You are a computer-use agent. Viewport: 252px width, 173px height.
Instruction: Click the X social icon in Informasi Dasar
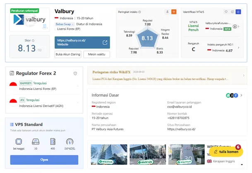(232, 96)
